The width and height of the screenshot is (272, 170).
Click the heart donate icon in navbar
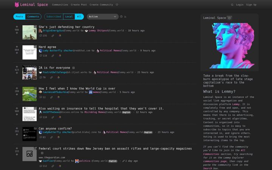point(117,5)
